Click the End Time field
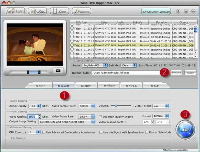The width and height of the screenshot is (200, 152). (x=189, y=65)
